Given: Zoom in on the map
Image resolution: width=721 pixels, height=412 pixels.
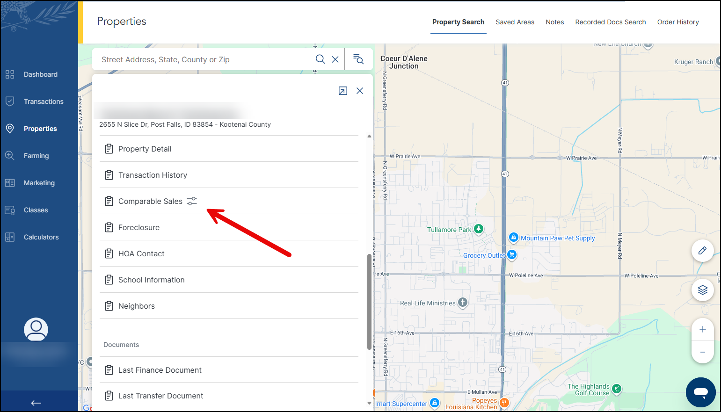Looking at the screenshot, I should 702,330.
